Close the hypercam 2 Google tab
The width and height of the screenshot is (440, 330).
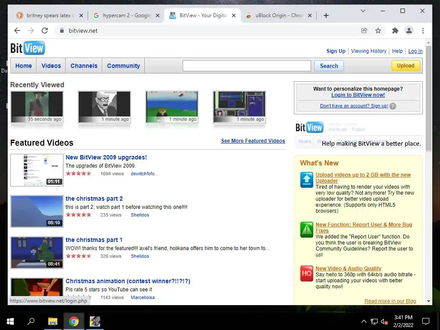[158, 15]
